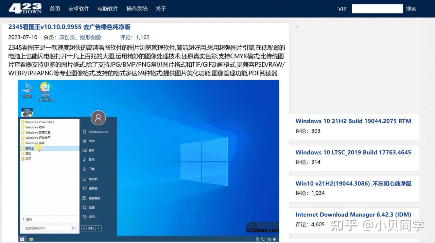435x243 pixels.
Task: Click the 此电脑 computer icon in Start menu
Action: pos(85,179)
